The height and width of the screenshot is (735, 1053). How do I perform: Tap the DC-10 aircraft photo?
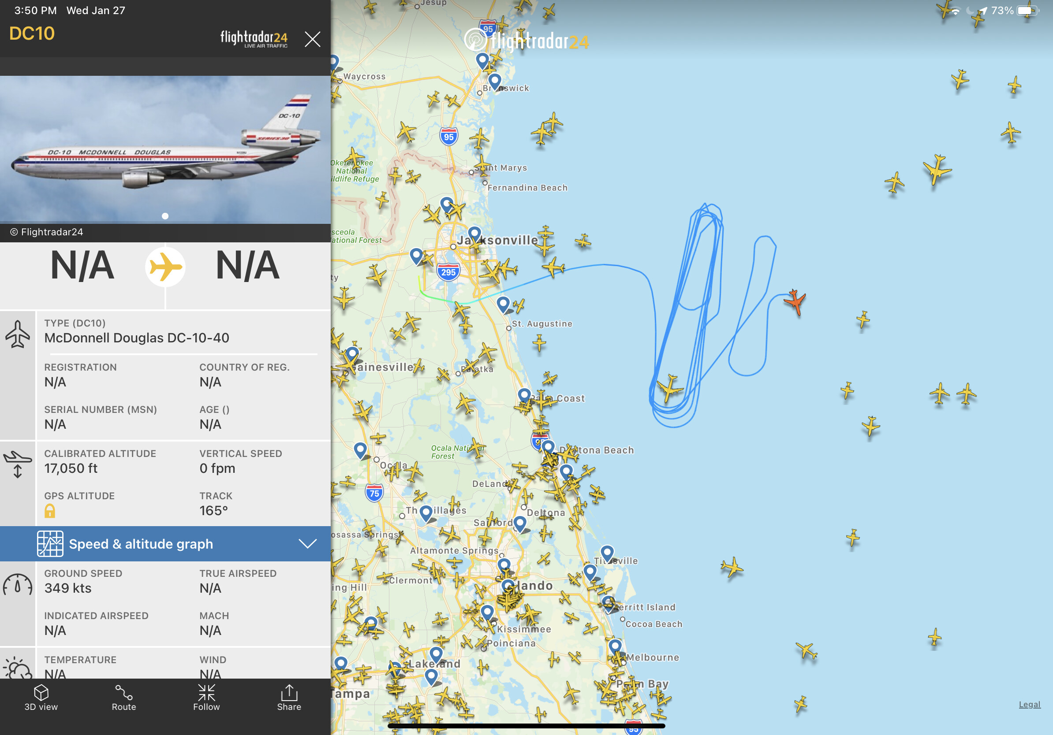[x=165, y=150]
